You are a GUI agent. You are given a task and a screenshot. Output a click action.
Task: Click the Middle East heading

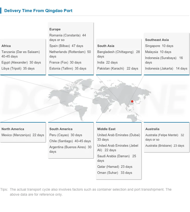click(x=106, y=129)
